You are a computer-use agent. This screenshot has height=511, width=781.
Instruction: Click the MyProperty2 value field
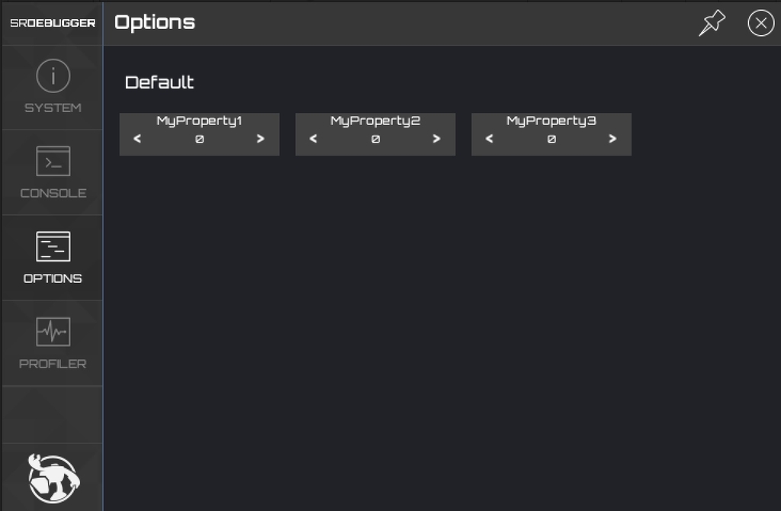pyautogui.click(x=375, y=140)
